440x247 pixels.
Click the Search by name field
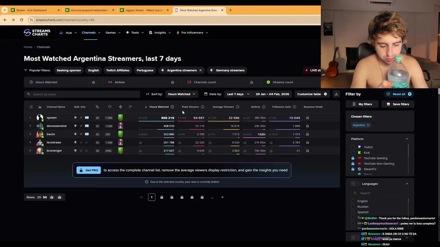point(82,94)
